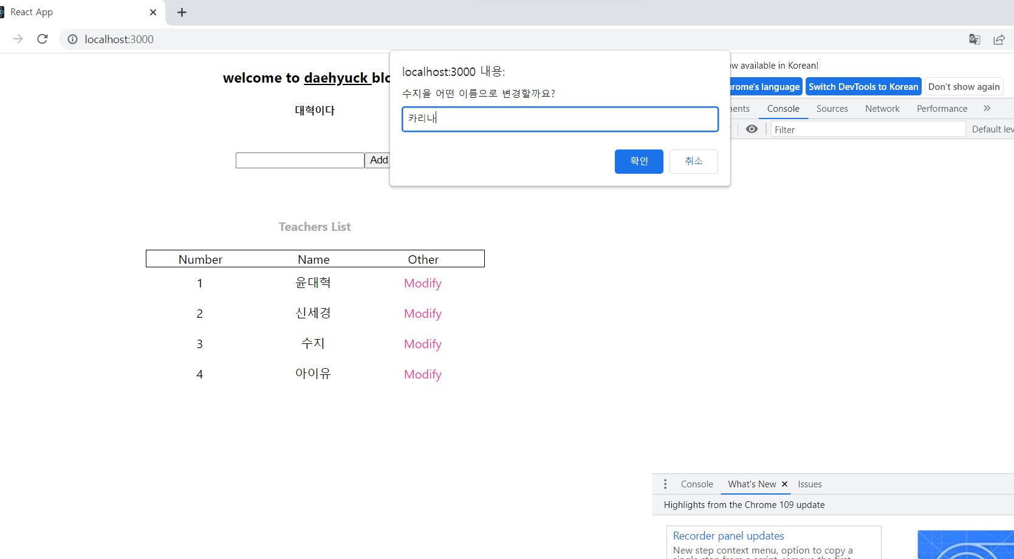Match Chrome's language button
The width and height of the screenshot is (1014, 559).
766,86
